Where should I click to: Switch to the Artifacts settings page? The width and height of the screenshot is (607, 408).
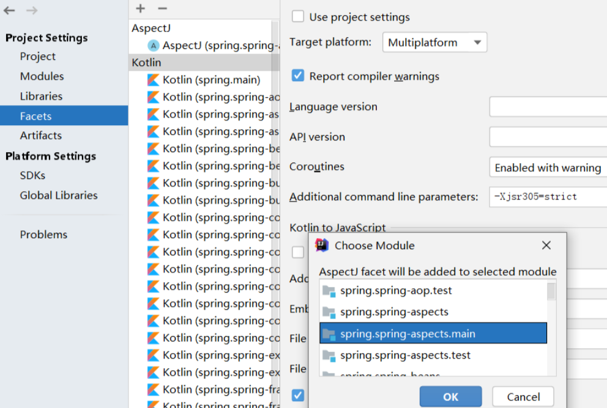tap(41, 136)
